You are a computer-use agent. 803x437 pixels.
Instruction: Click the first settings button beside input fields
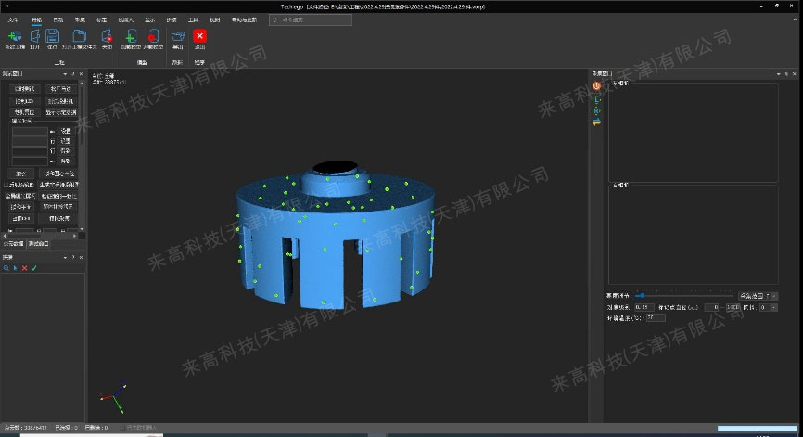pyautogui.click(x=66, y=131)
